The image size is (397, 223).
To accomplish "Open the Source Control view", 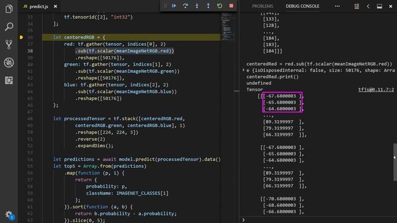I will (x=9, y=45).
